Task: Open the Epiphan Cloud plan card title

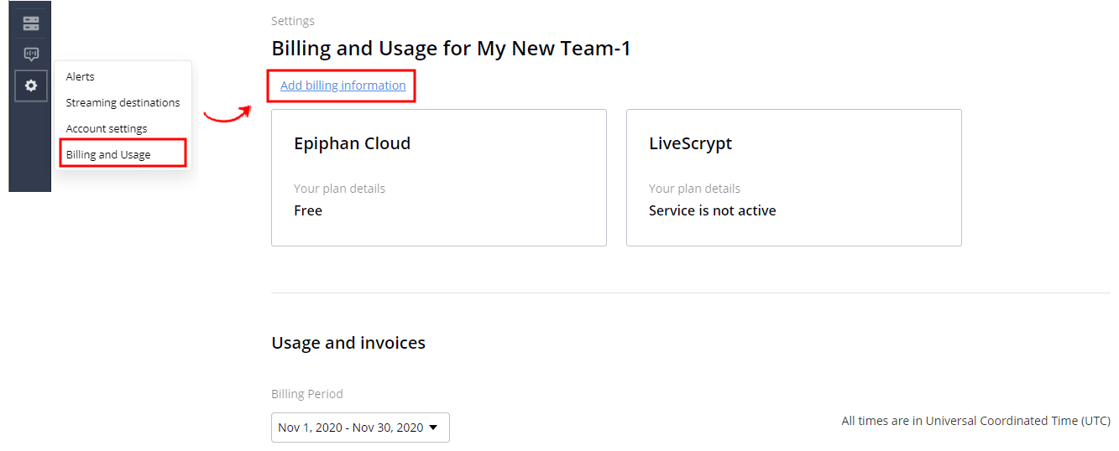Action: click(353, 143)
